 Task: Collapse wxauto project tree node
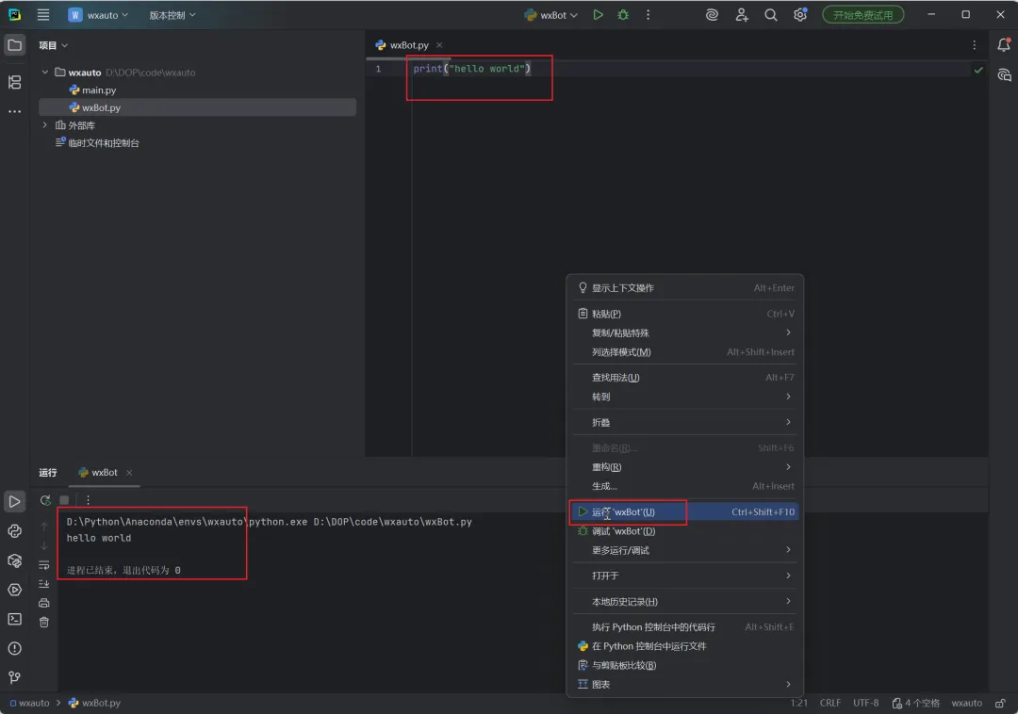(x=45, y=72)
